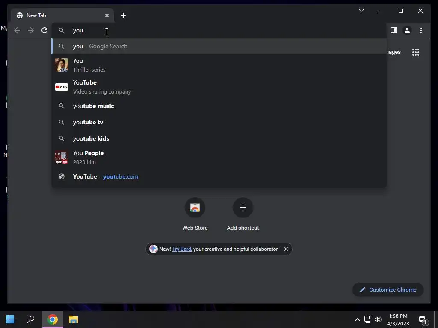
Task: Click the volume speaker tray icon
Action: (378, 319)
